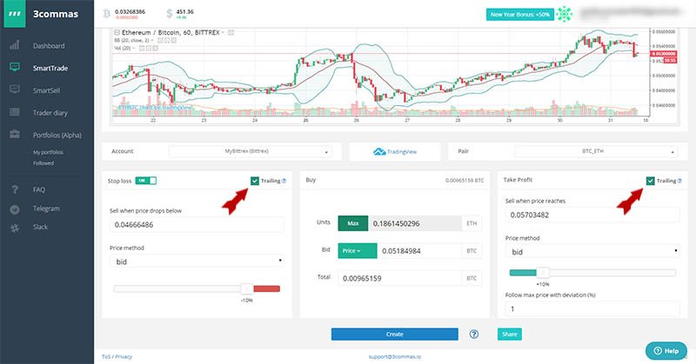The image size is (696, 364).
Task: Click the Share button
Action: click(x=510, y=334)
